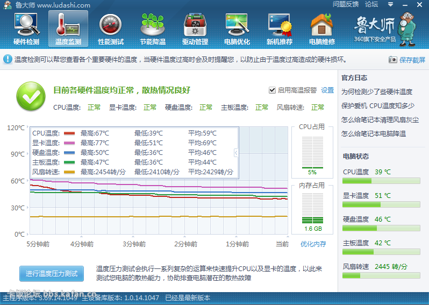Click the CPU占用 5% usage meter

[x=312, y=153]
